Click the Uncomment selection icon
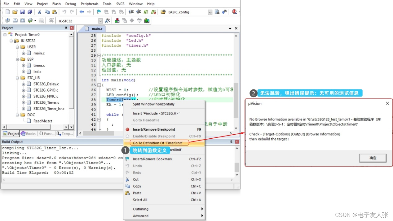393x221 pixels. tap(153, 12)
